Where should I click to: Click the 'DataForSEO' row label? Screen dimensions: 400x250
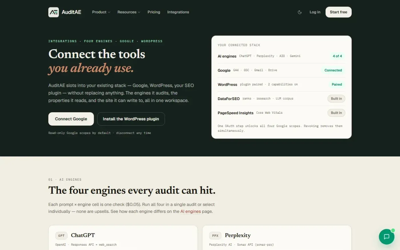tap(229, 99)
